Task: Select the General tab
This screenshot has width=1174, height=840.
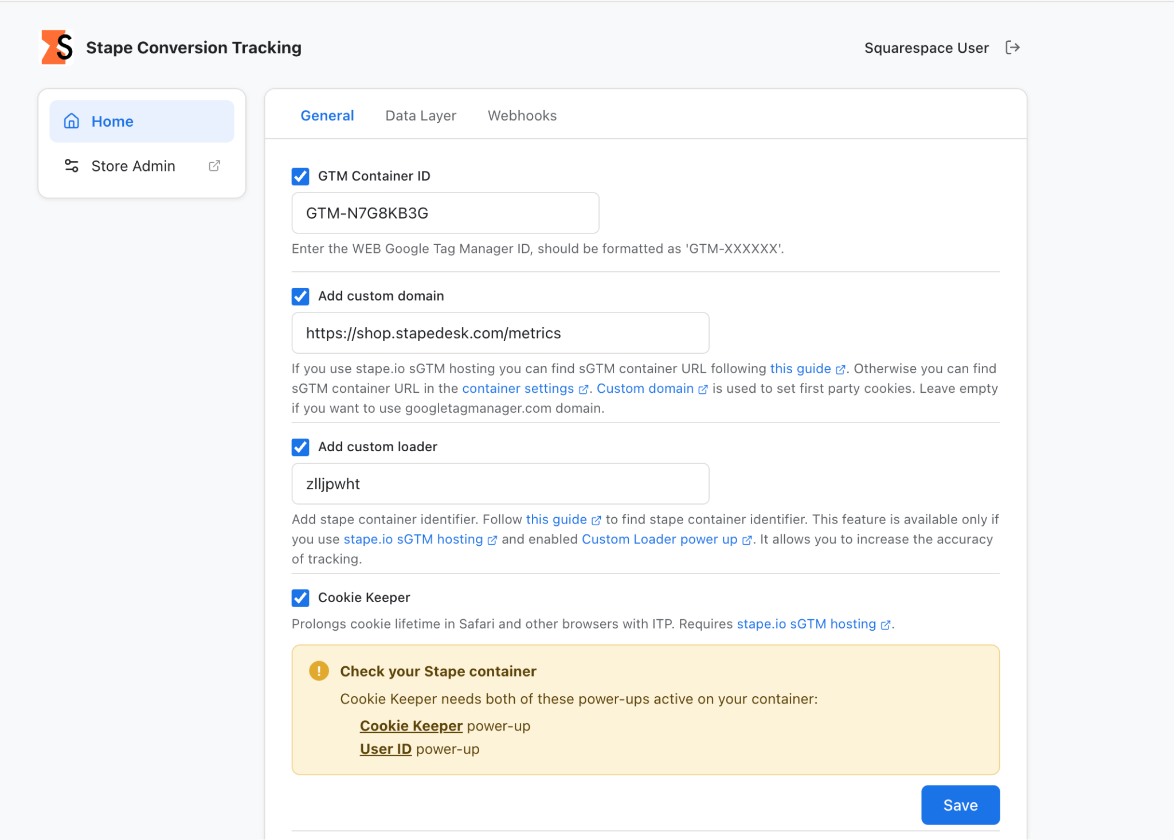Action: (x=327, y=116)
